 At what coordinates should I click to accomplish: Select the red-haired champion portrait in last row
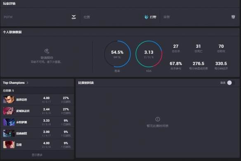pos(9,144)
